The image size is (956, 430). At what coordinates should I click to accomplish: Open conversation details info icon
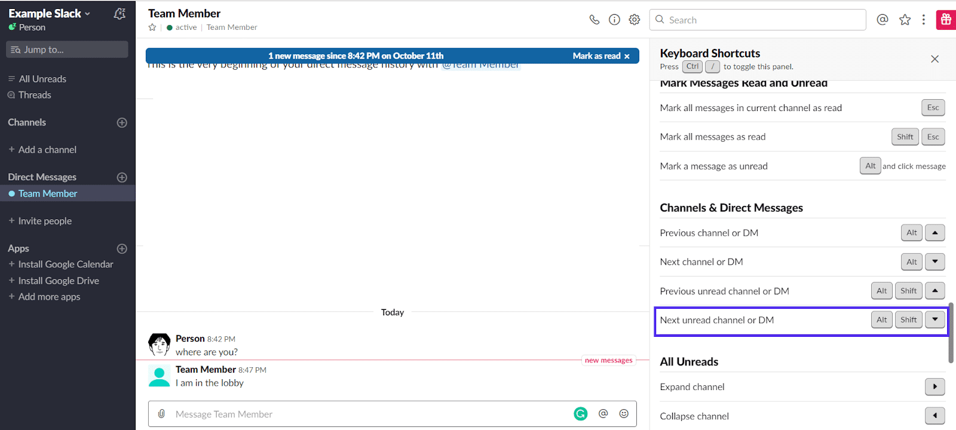(x=614, y=20)
